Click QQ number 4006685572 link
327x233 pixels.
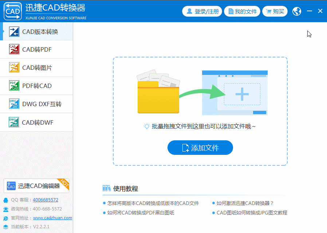click(x=46, y=200)
